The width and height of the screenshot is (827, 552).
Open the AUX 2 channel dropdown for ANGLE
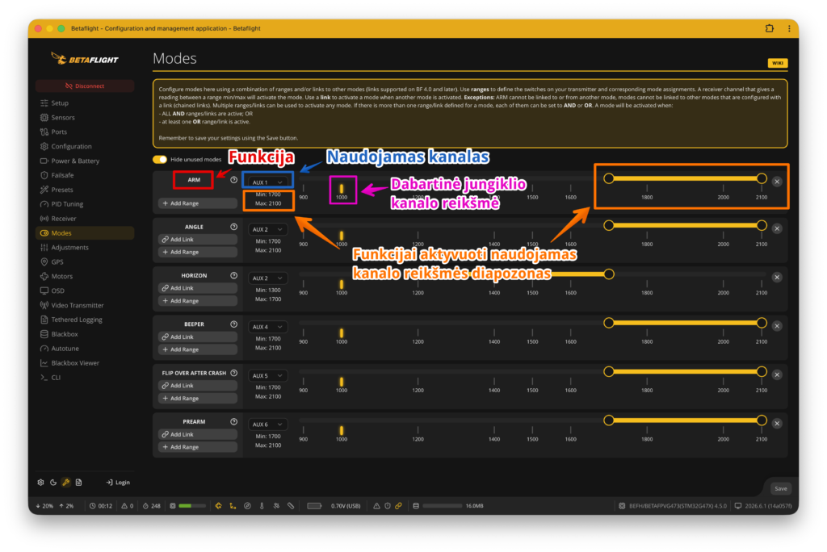(x=267, y=229)
